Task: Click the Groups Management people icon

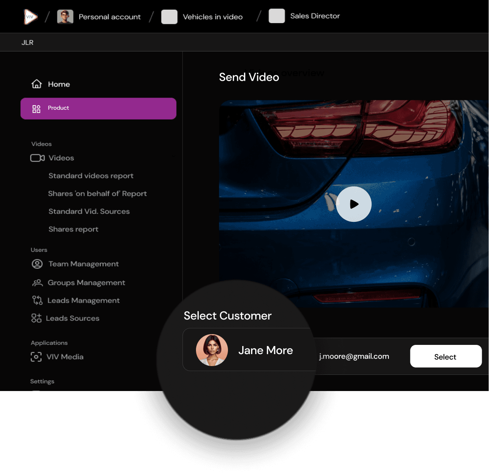Action: click(x=37, y=283)
